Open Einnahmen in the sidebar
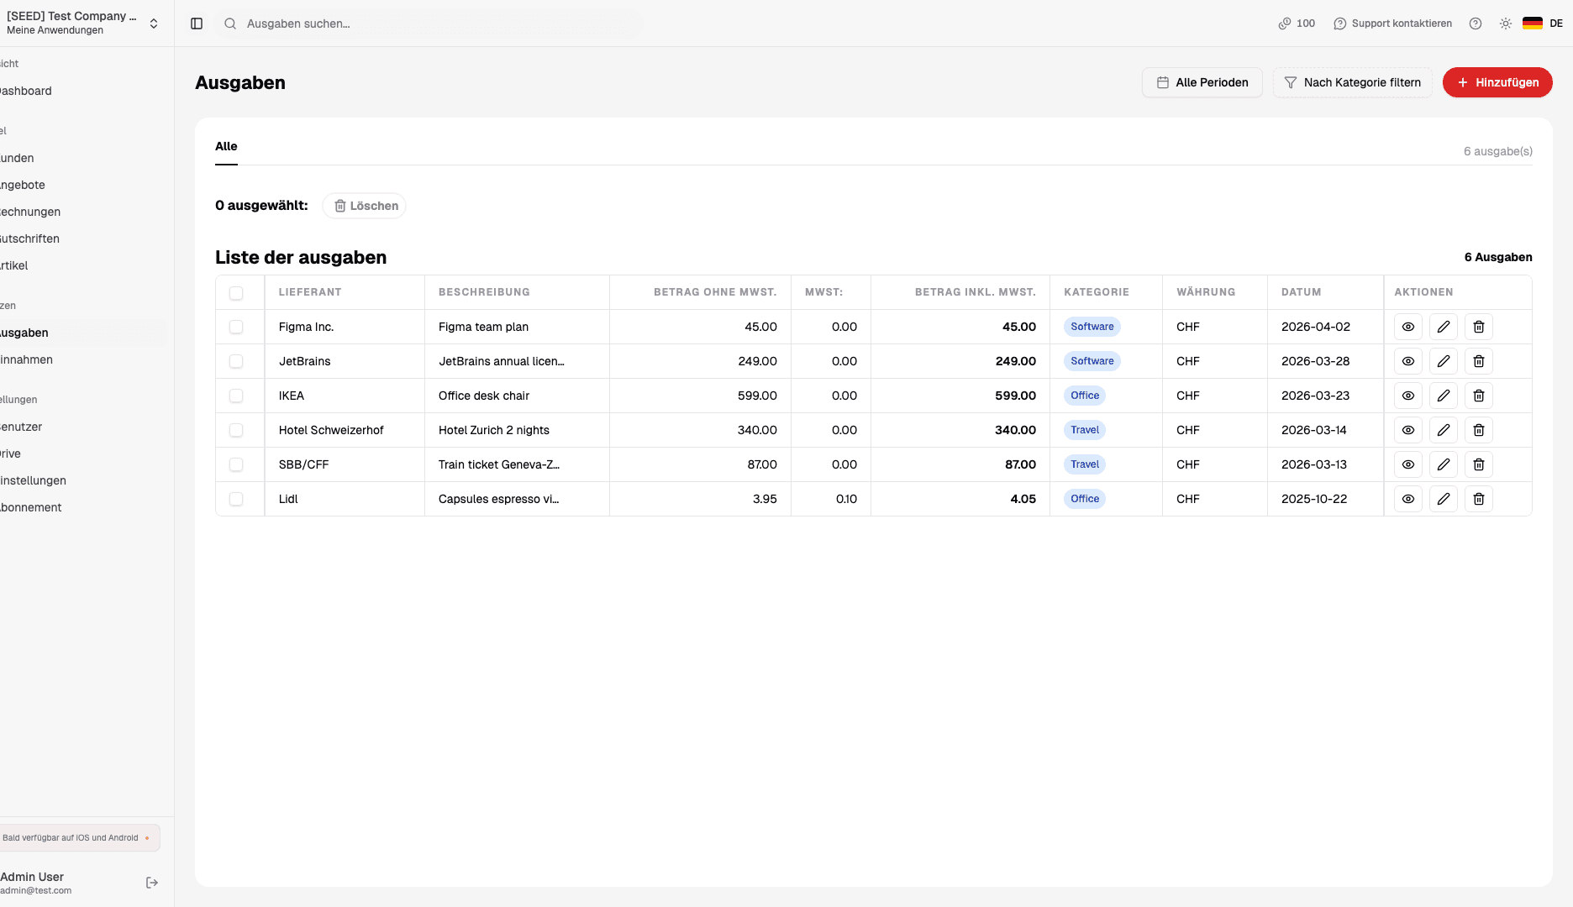Viewport: 1573px width, 907px height. [x=27, y=359]
